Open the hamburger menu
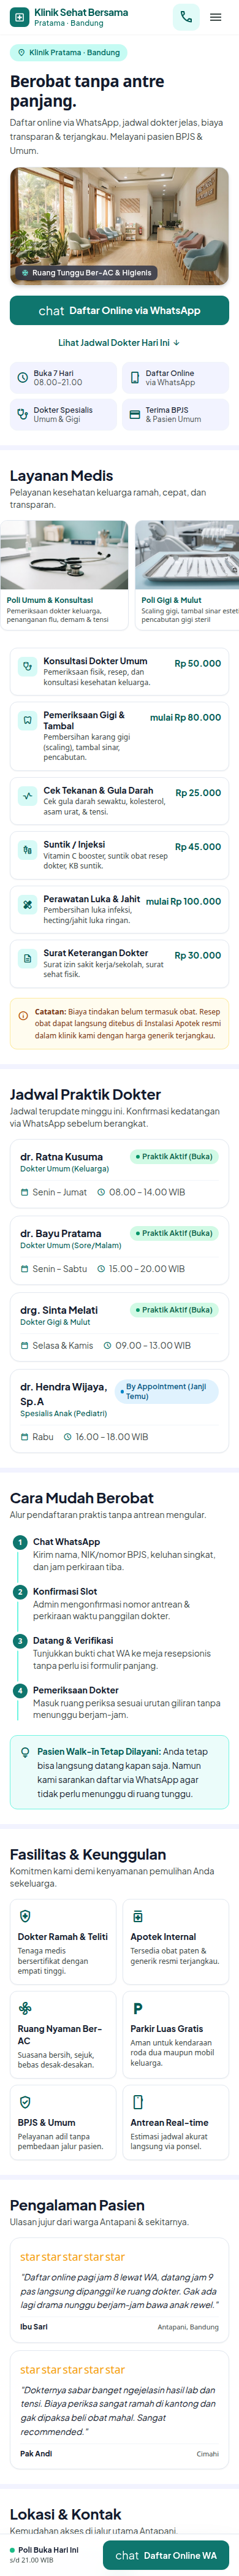The height and width of the screenshot is (2576, 239). pos(215,17)
